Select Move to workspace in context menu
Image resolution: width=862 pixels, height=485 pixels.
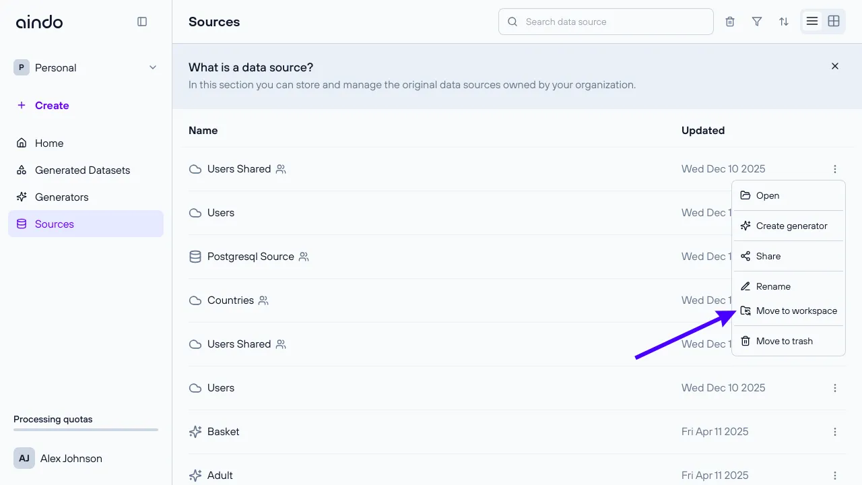797,311
